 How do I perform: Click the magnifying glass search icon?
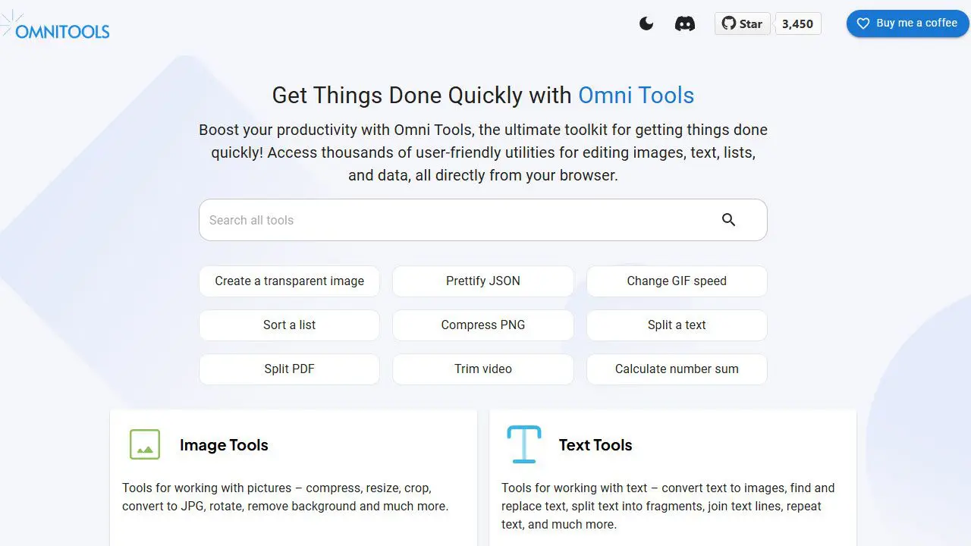click(728, 220)
